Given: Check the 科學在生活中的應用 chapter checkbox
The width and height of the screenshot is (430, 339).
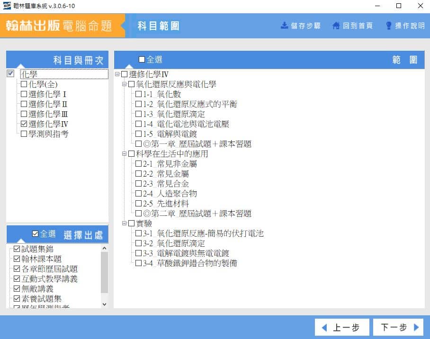Looking at the screenshot, I should [x=131, y=153].
